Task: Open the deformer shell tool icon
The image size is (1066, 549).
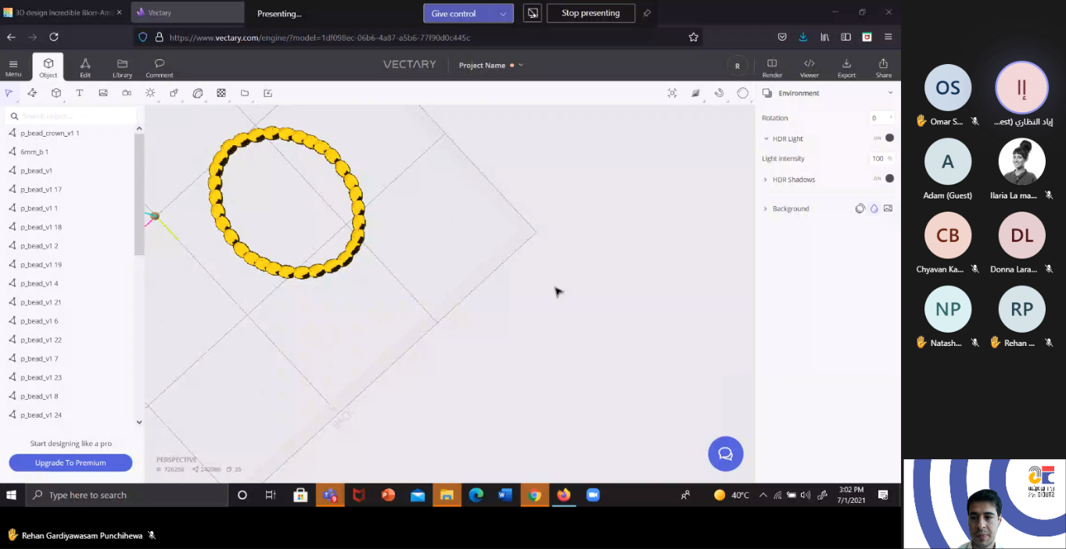Action: [198, 93]
